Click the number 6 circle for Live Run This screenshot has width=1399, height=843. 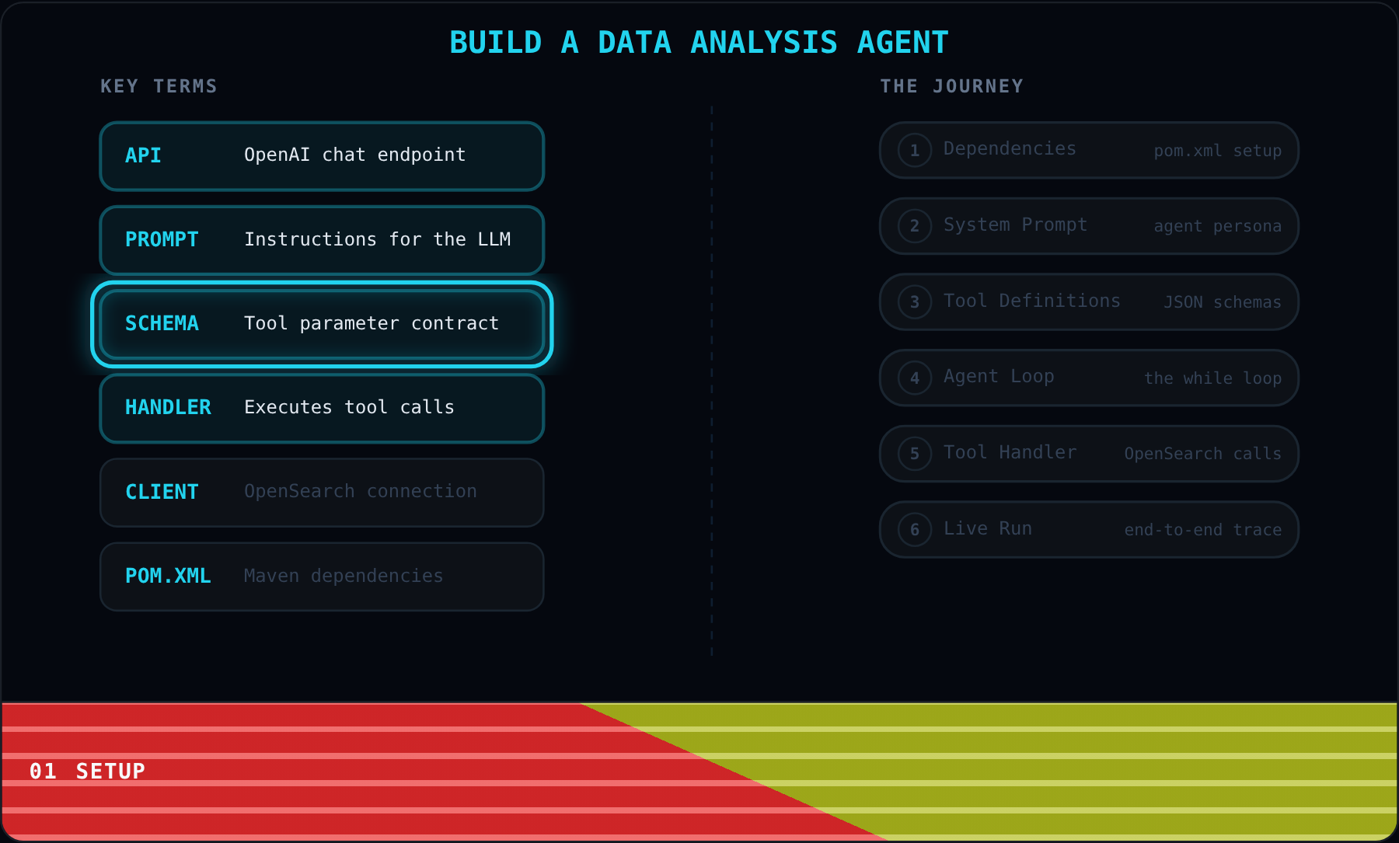tap(915, 530)
